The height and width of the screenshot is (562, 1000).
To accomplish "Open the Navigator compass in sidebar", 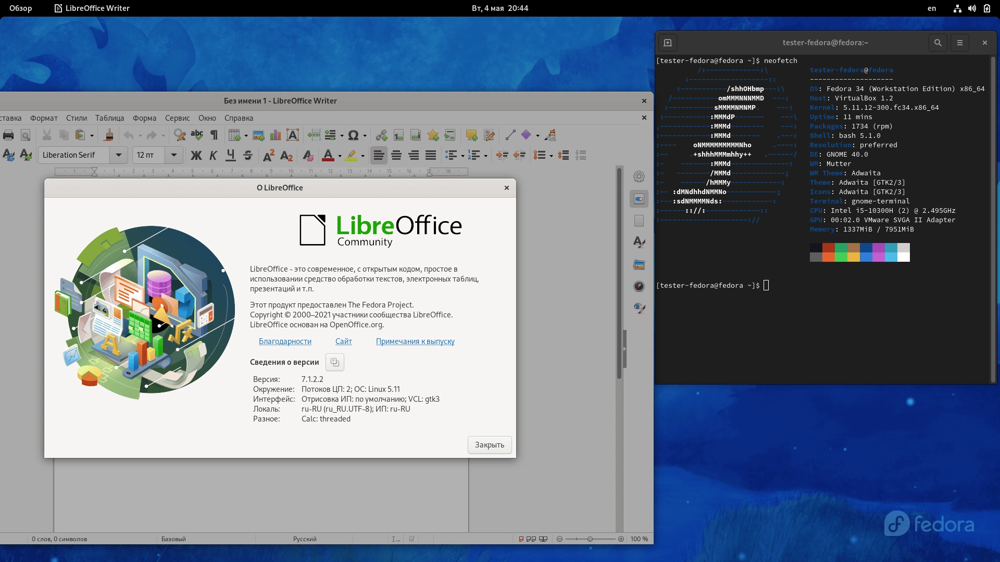I will [639, 286].
